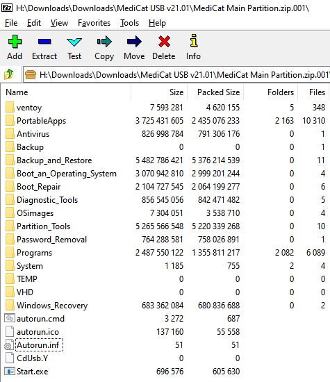Screen dimensions: 330x382
Task: Click autorun.ico size value 137 160
Action: tap(170, 332)
